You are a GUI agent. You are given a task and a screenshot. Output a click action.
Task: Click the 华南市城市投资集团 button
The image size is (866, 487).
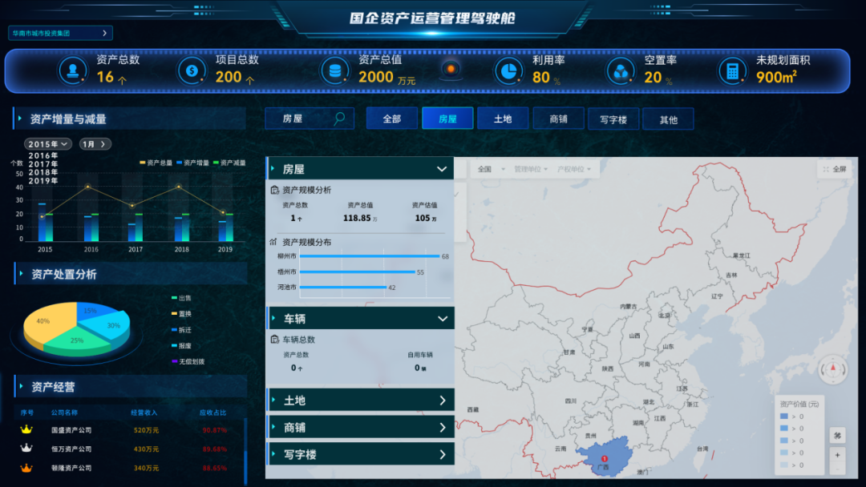pos(60,33)
